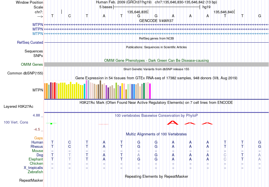
Task: Click the light blue MTPN transcript arrow line
Action: [x=156, y=34]
